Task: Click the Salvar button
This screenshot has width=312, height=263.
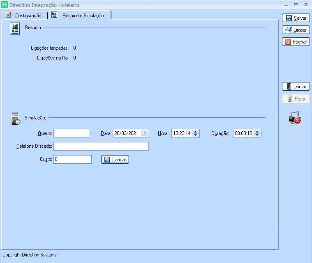Action: click(x=296, y=18)
